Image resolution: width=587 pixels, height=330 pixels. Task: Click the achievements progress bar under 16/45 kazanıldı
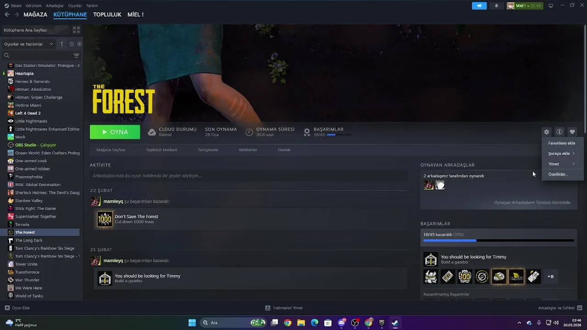(498, 240)
